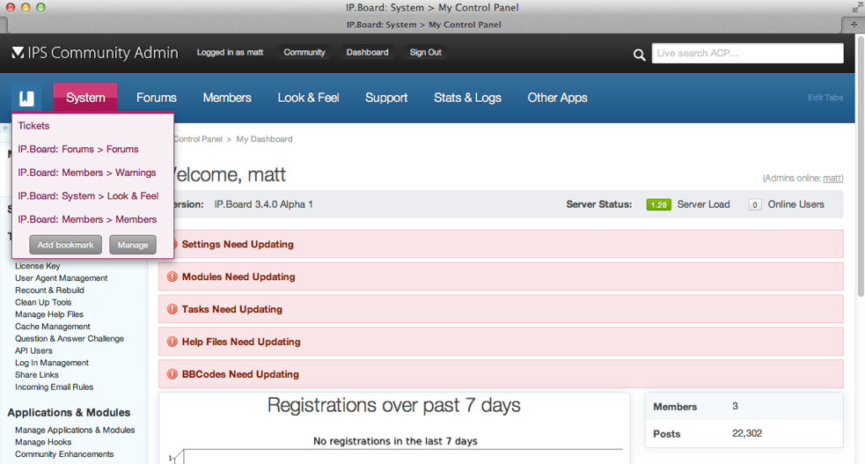The width and height of the screenshot is (865, 464).
Task: Click the page vertical scrollbar
Action: (860, 166)
